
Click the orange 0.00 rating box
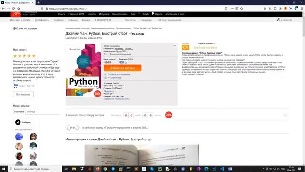pyautogui.click(x=185, y=47)
